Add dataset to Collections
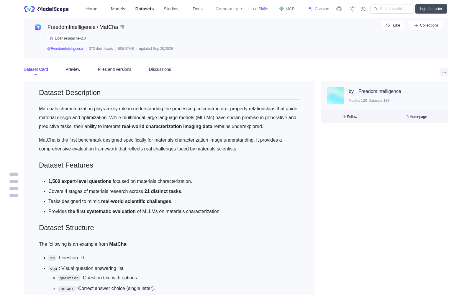 426,25
